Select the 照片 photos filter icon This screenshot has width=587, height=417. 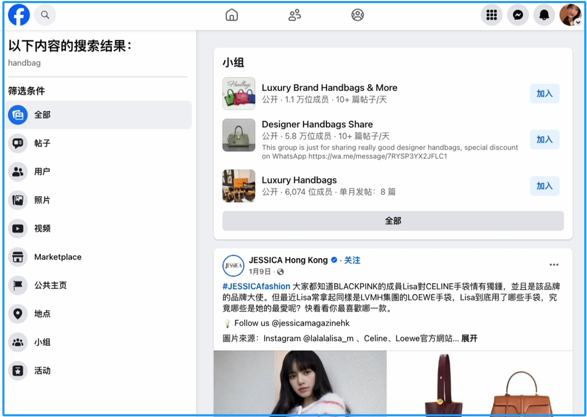18,200
